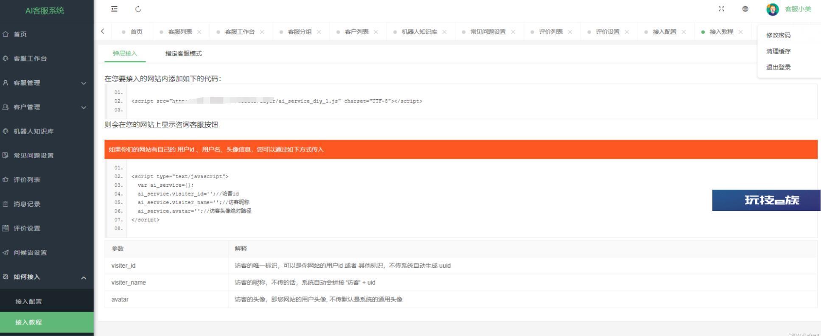Click the AI客服系统 logo title
Screen dimensions: 821x336
coord(45,11)
